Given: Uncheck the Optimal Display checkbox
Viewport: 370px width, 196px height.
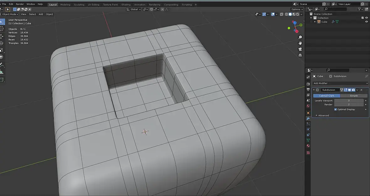Looking at the screenshot, I should point(336,109).
